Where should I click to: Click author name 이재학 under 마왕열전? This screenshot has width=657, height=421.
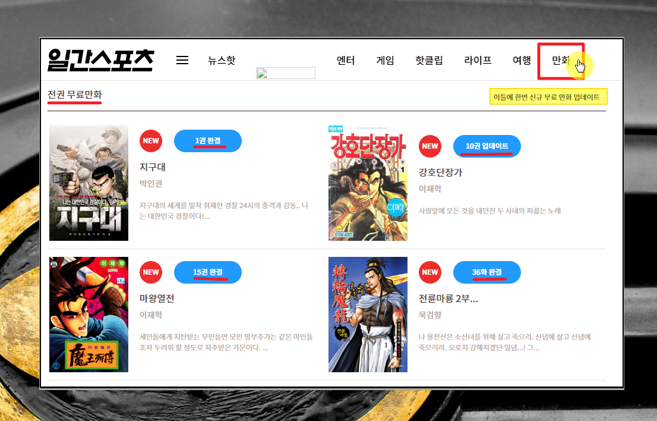(x=151, y=315)
